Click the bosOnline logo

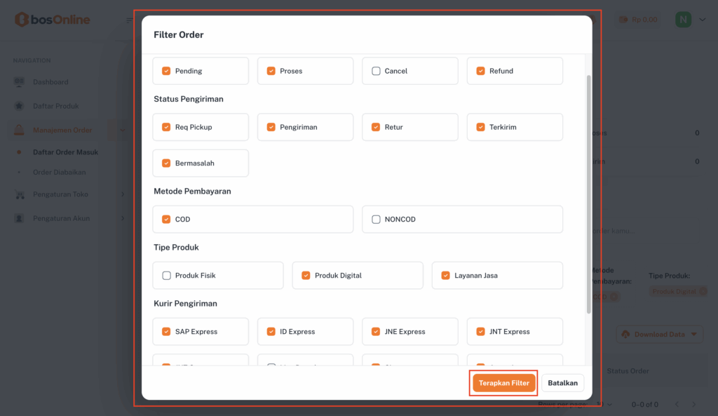(53, 20)
